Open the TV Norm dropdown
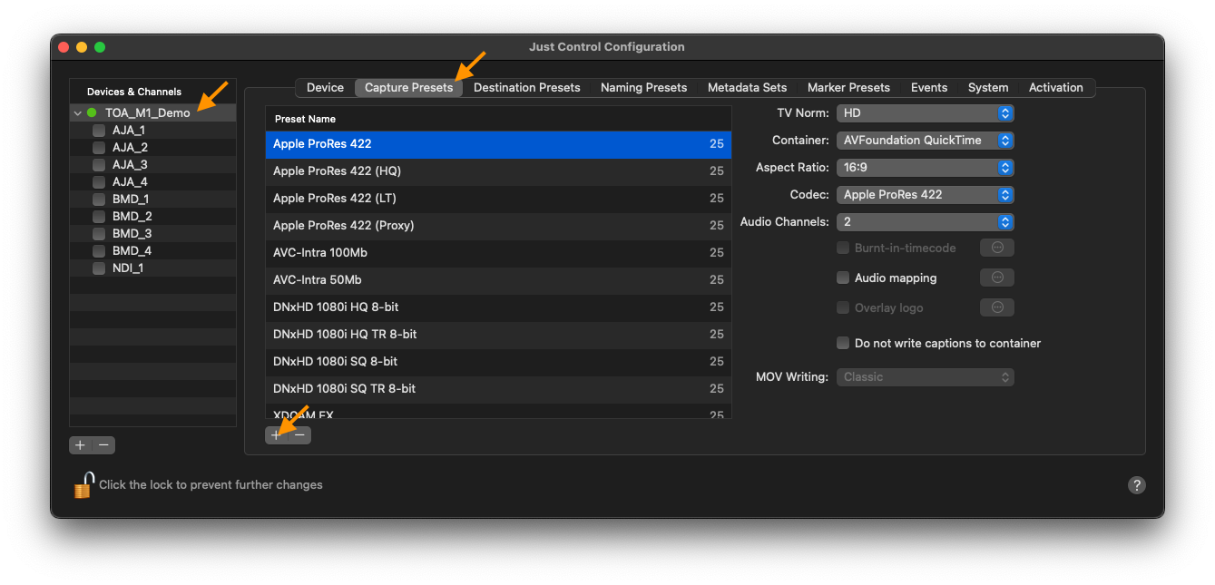The width and height of the screenshot is (1215, 585). 925,113
